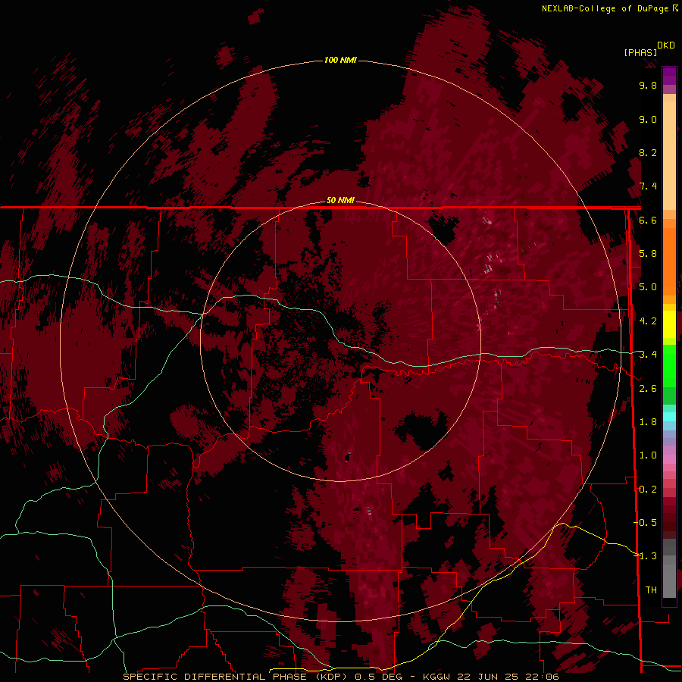Viewport: 682px width, 682px height.
Task: Click the 3.4 value on color scale
Action: (x=648, y=355)
